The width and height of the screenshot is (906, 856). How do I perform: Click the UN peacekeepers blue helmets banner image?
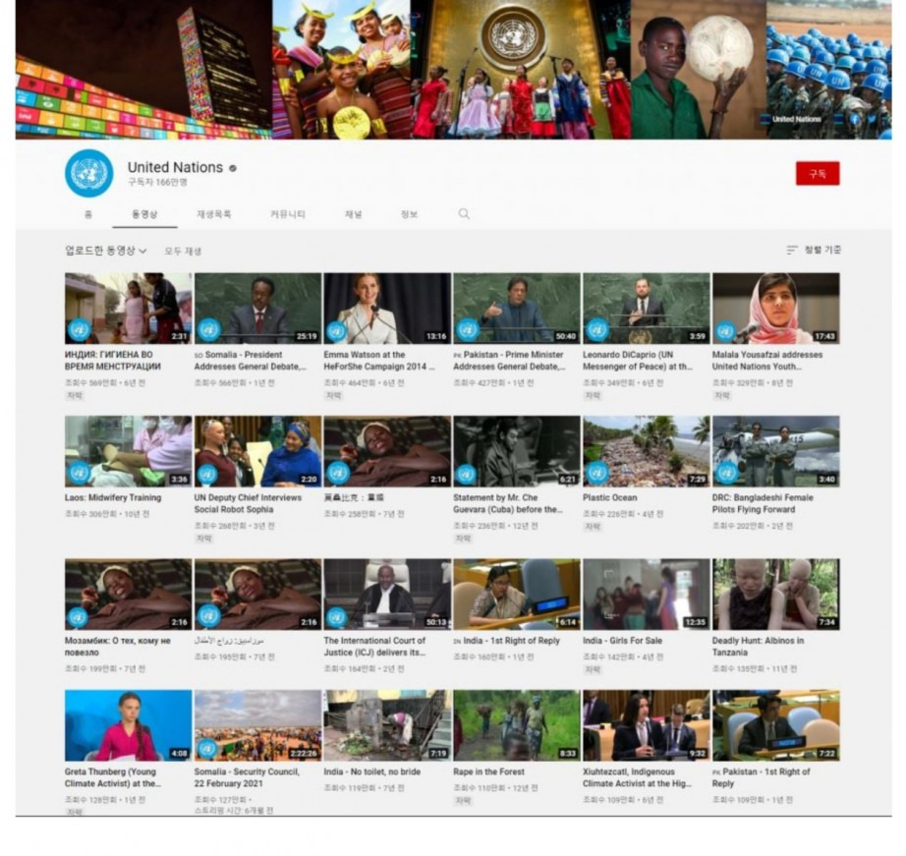828,70
